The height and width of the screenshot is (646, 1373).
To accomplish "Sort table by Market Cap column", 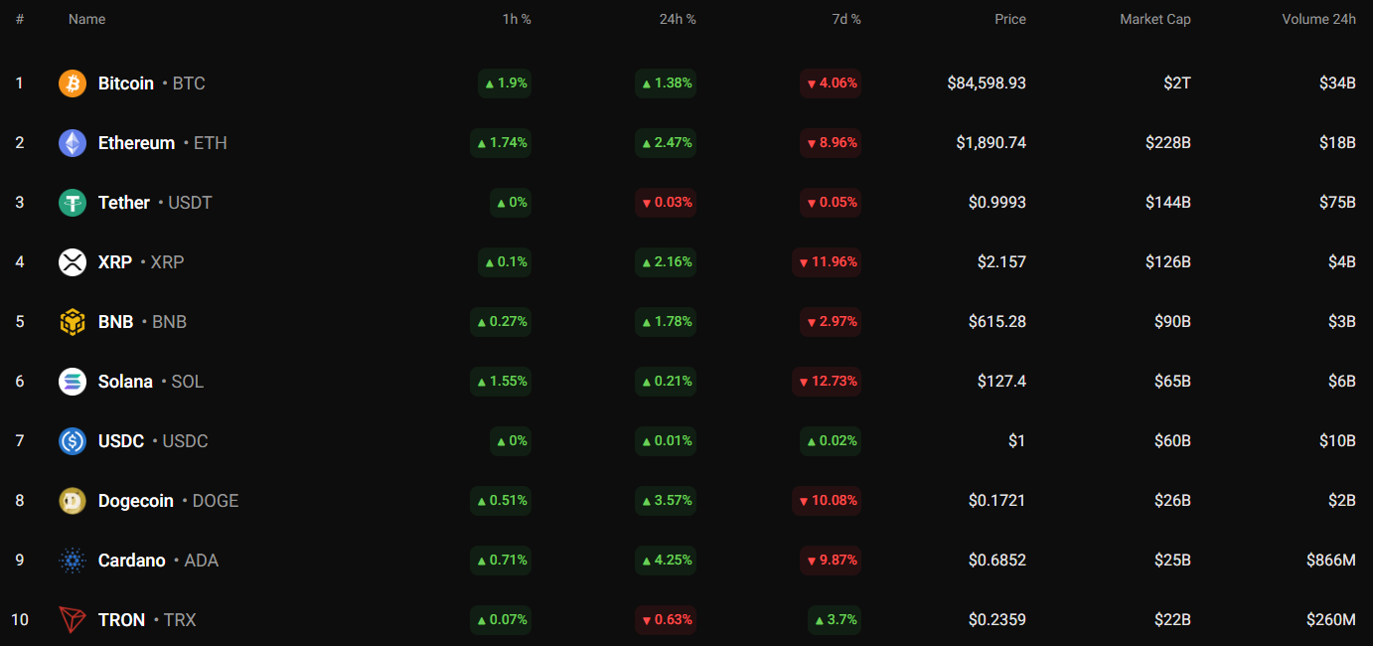I will click(1154, 19).
